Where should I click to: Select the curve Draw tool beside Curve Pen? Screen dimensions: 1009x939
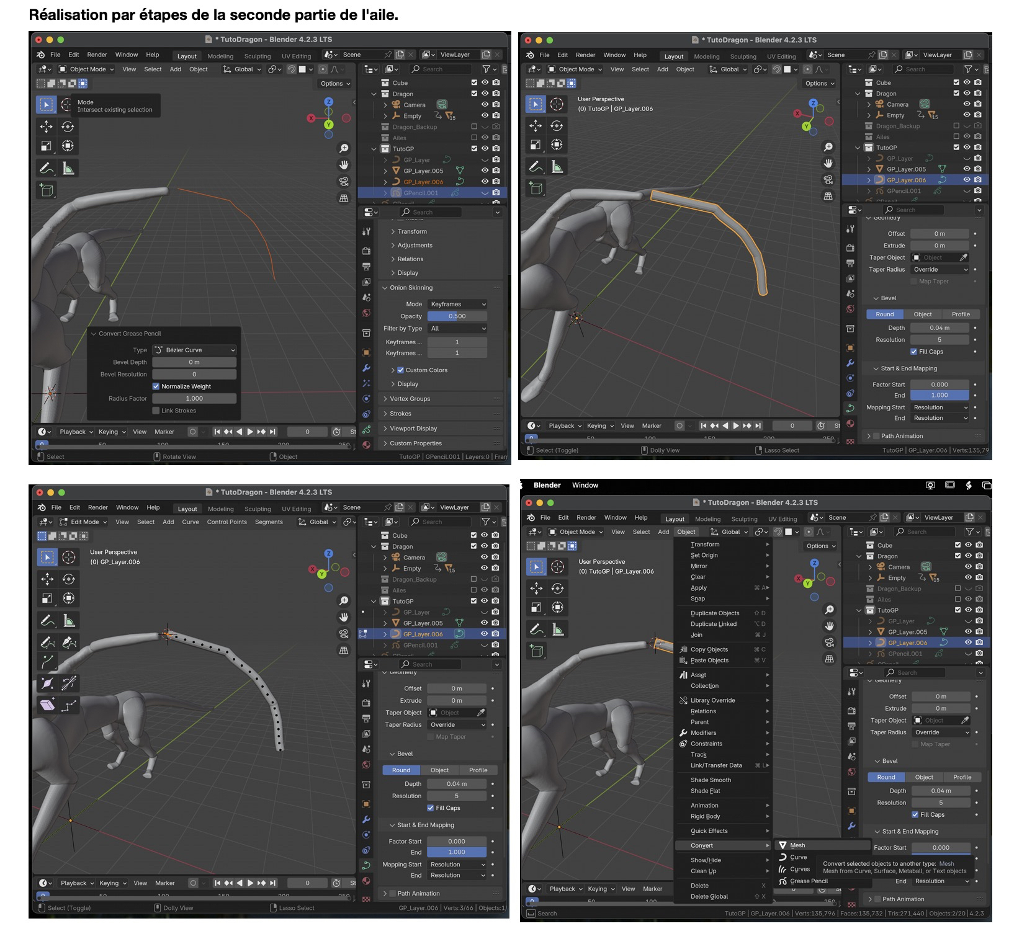click(47, 642)
